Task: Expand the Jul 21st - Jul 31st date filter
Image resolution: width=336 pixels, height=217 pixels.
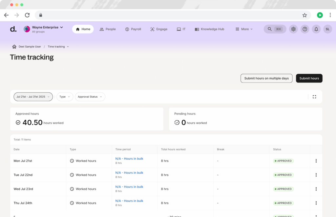Action: point(33,97)
